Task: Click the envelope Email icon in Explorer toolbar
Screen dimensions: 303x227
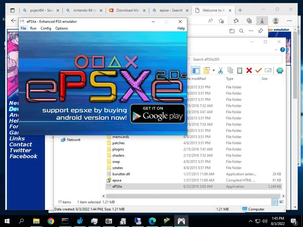Action: [268, 70]
